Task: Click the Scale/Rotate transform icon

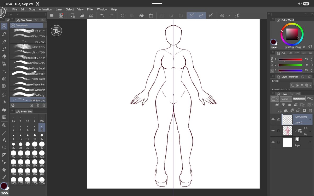Action: click(151, 16)
